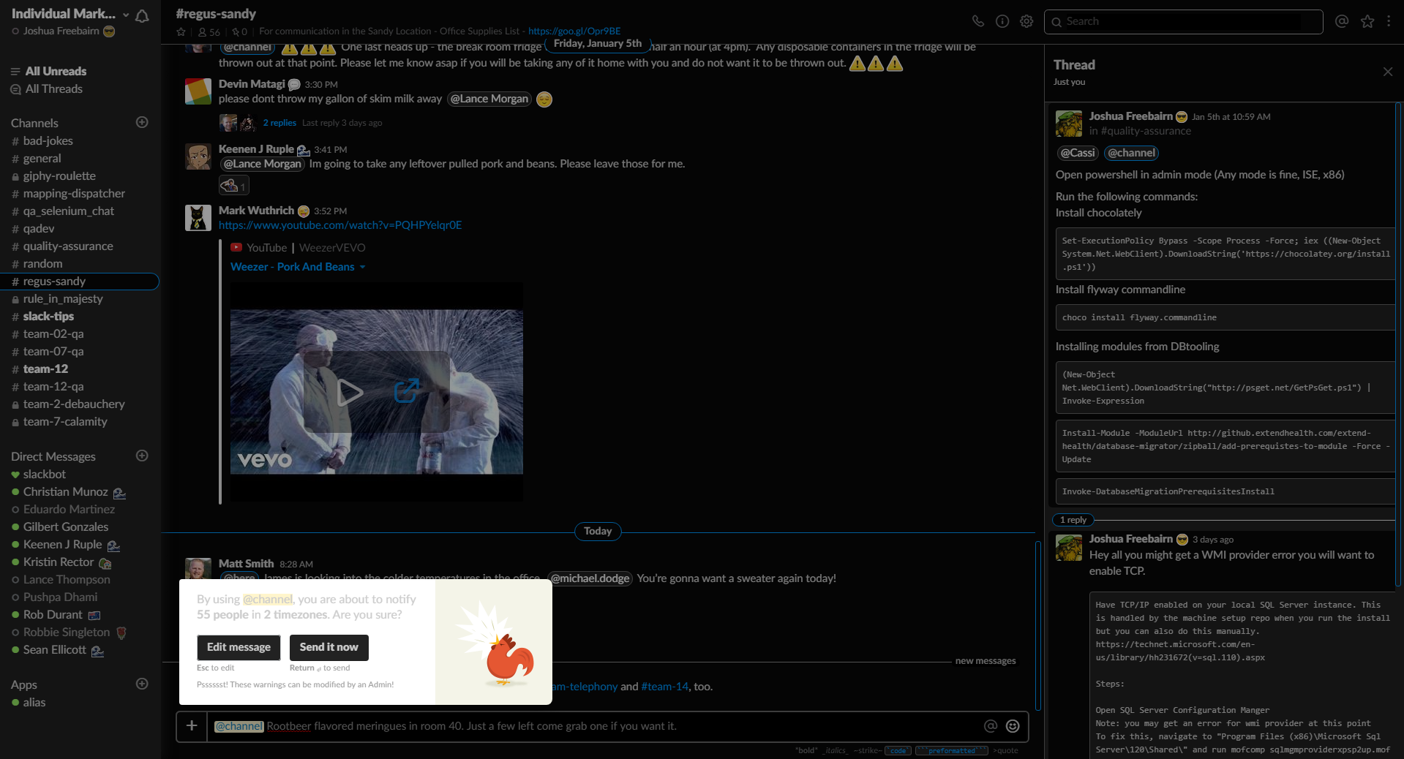View 2 replies on Devin Matagi's message
Screen dimensions: 1404x759
[279, 123]
